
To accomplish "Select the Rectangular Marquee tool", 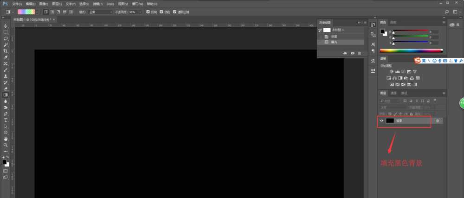I will pos(5,32).
